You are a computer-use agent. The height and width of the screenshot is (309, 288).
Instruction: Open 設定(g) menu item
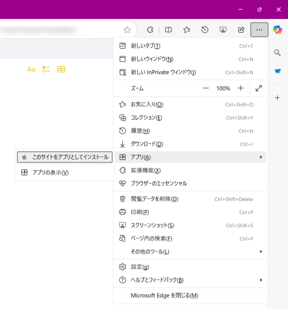point(191,267)
